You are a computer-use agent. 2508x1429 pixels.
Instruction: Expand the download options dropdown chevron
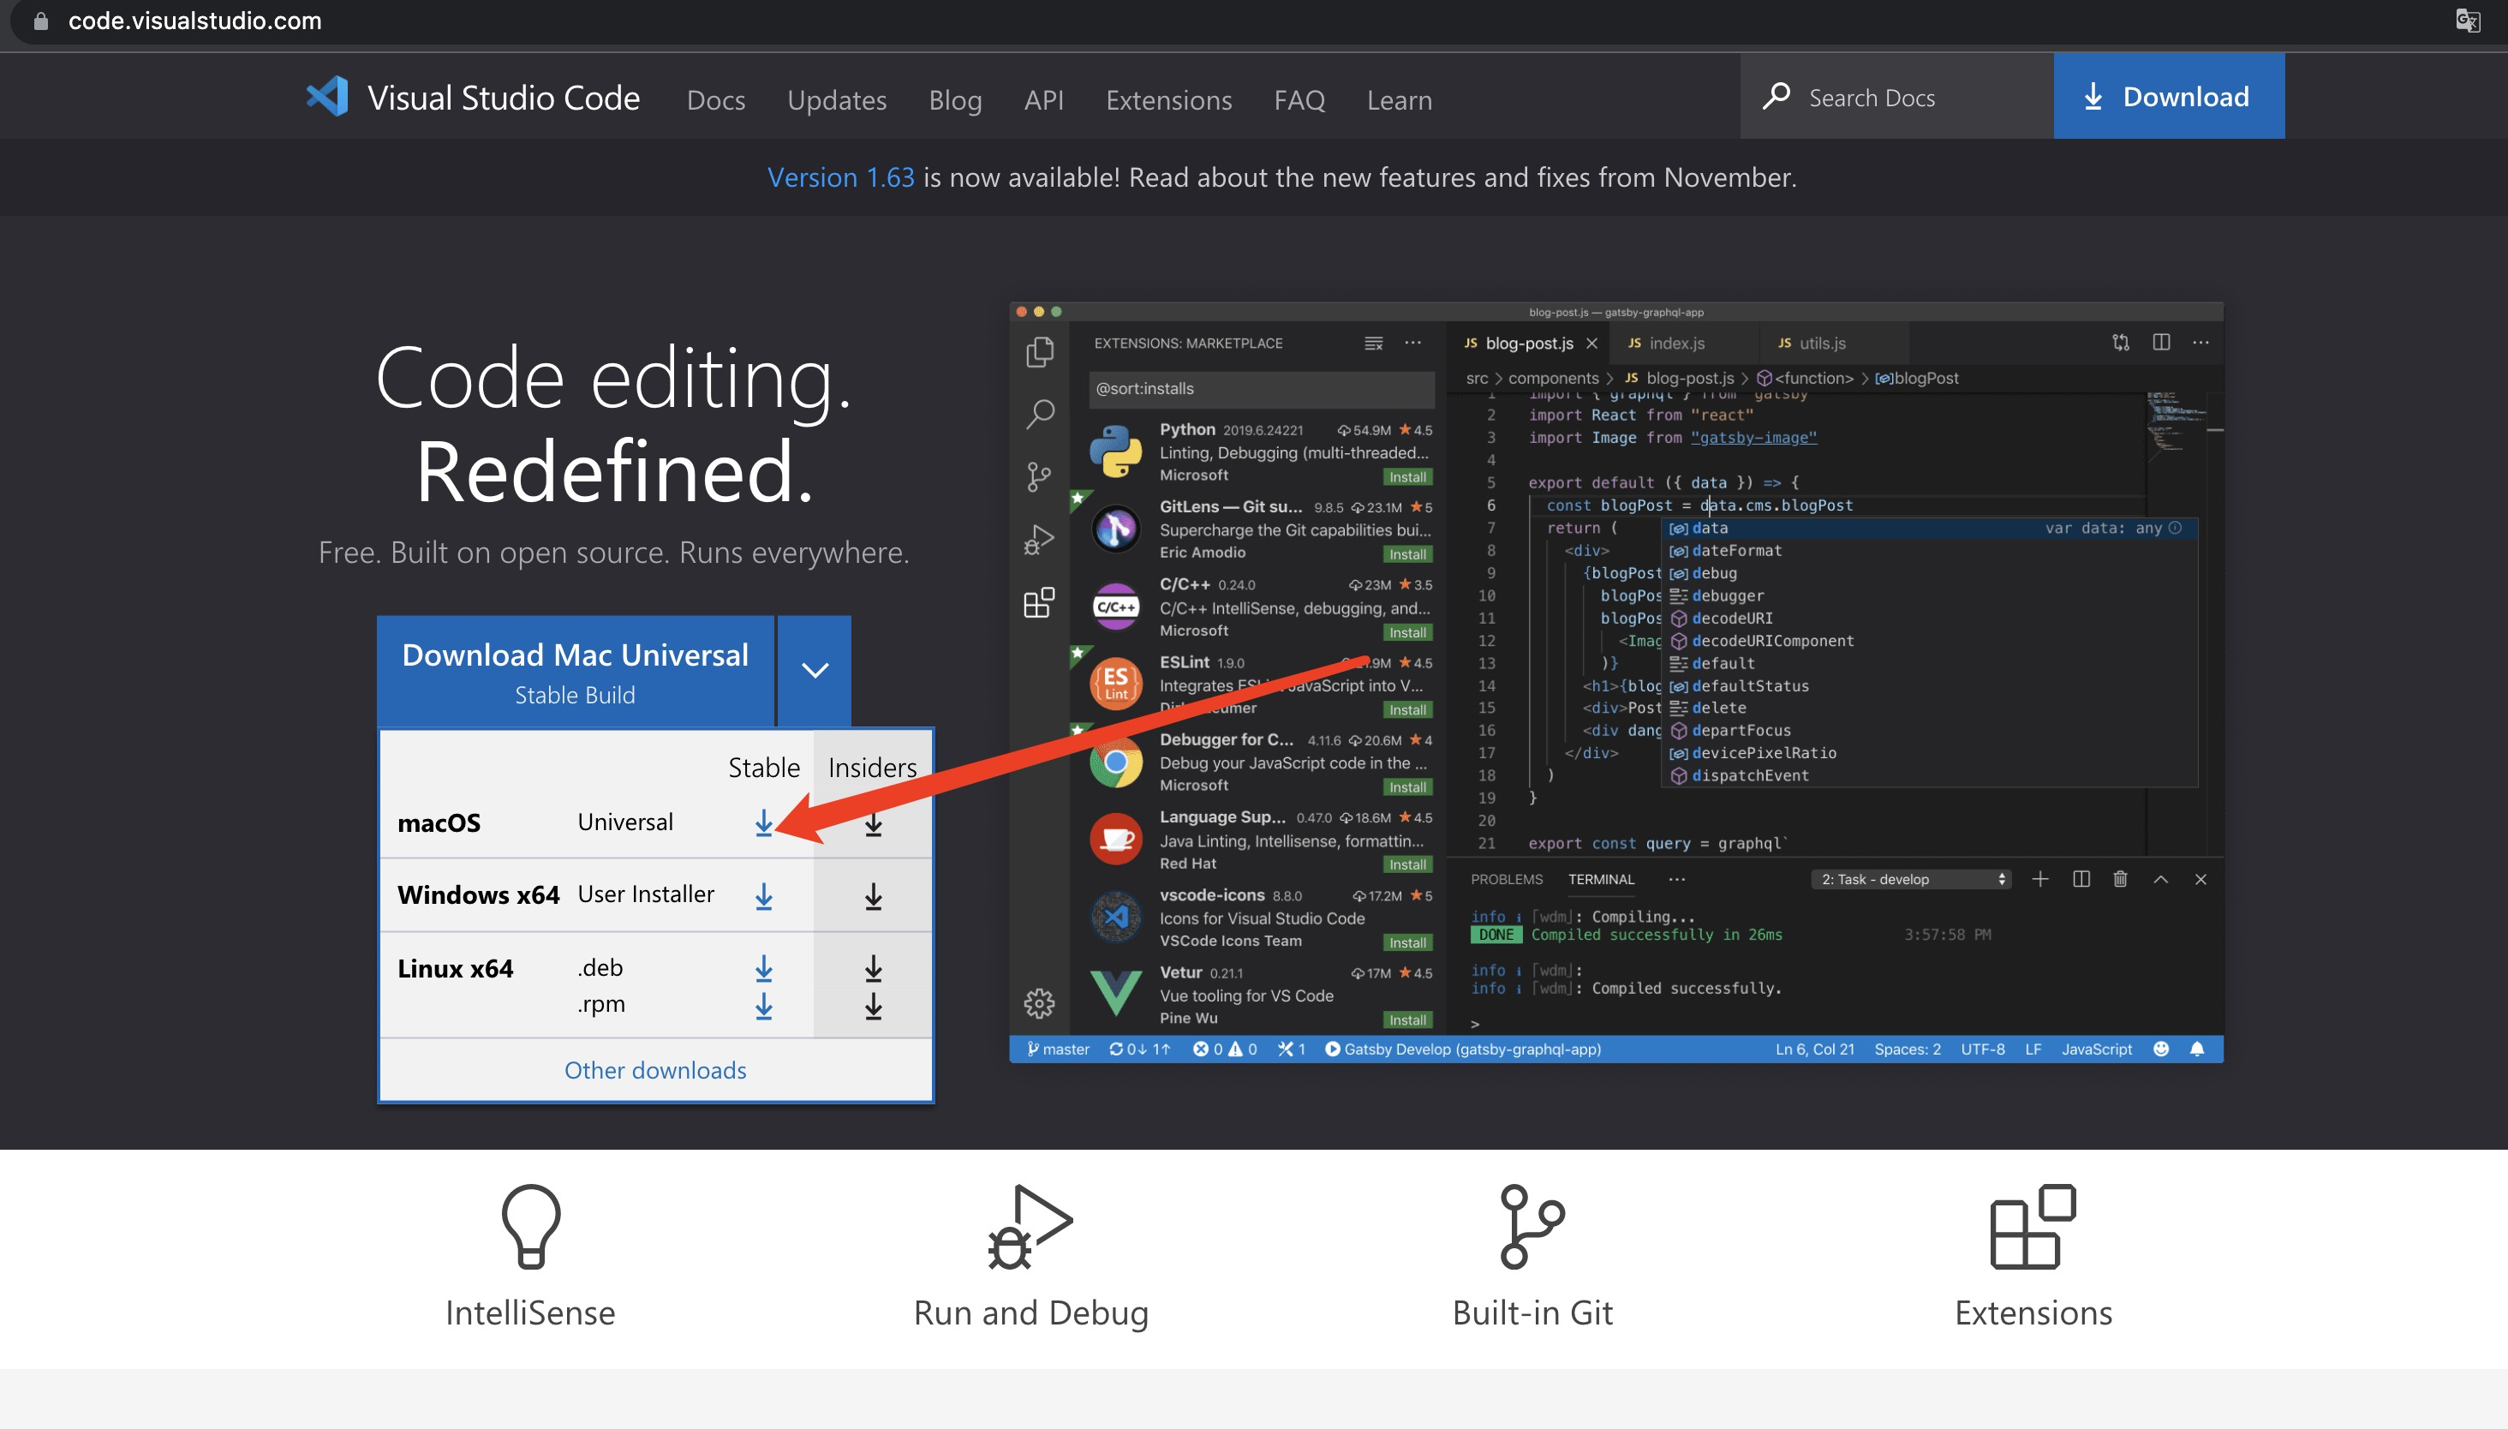815,670
